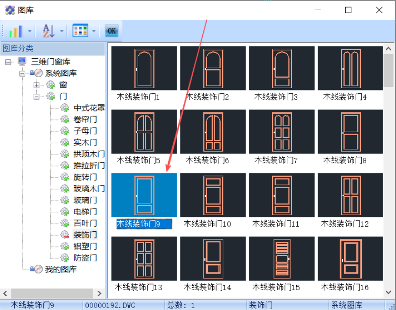Click the gear icon next to 防盗门
Image resolution: width=396 pixels, height=310 pixels.
click(x=65, y=258)
